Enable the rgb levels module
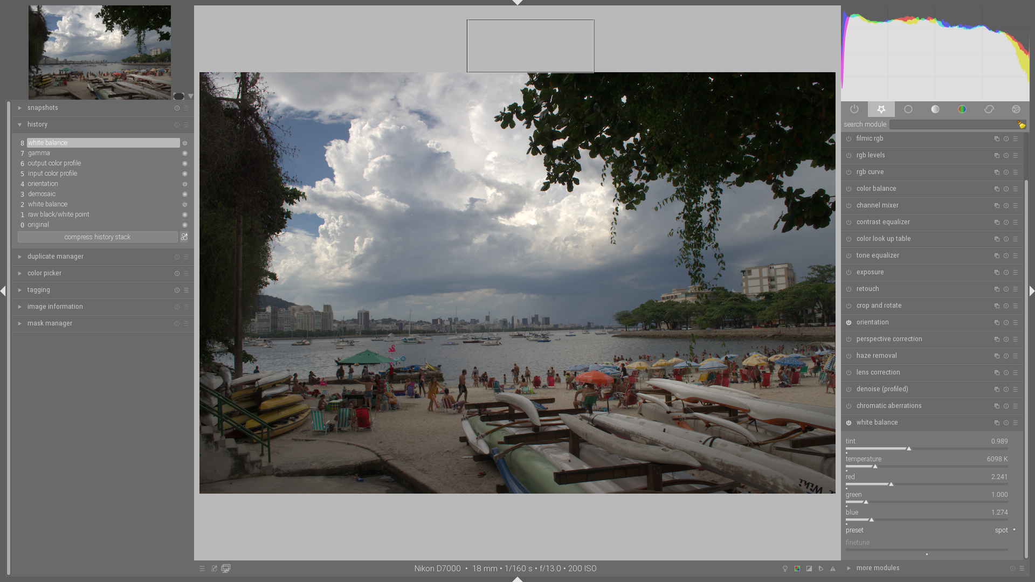1035x582 pixels. [849, 156]
